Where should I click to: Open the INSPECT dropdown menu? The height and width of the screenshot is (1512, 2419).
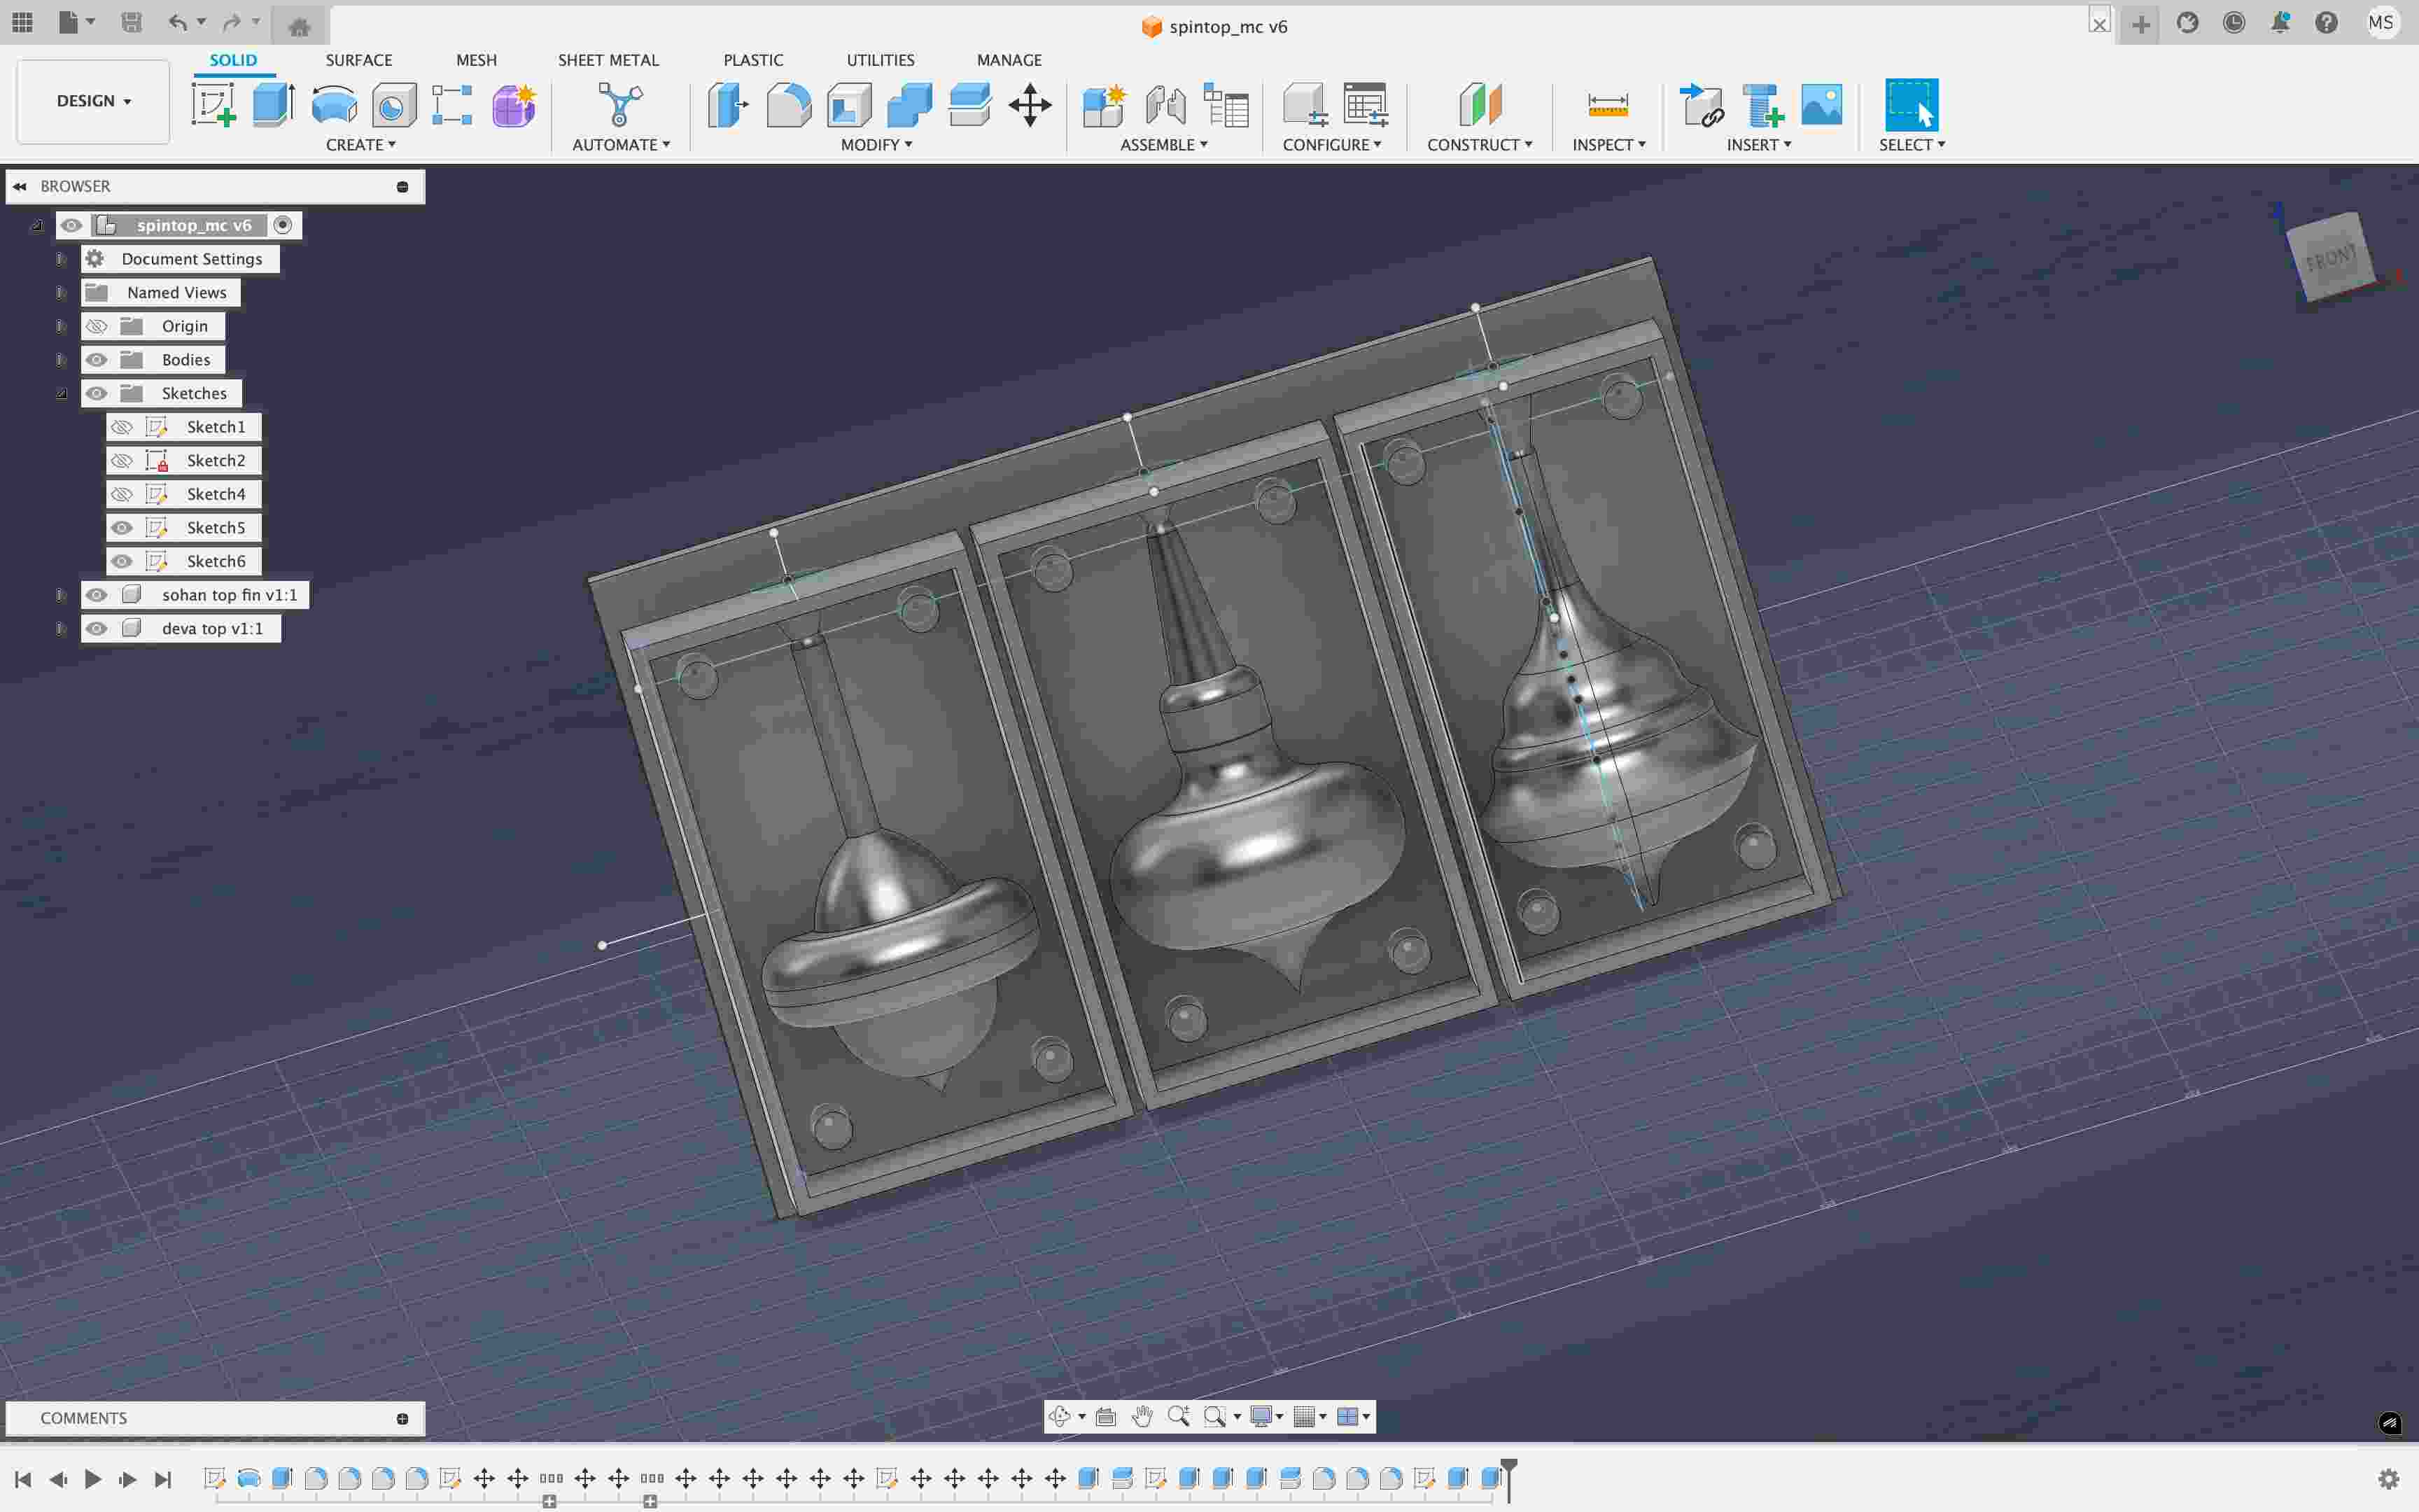[1608, 145]
